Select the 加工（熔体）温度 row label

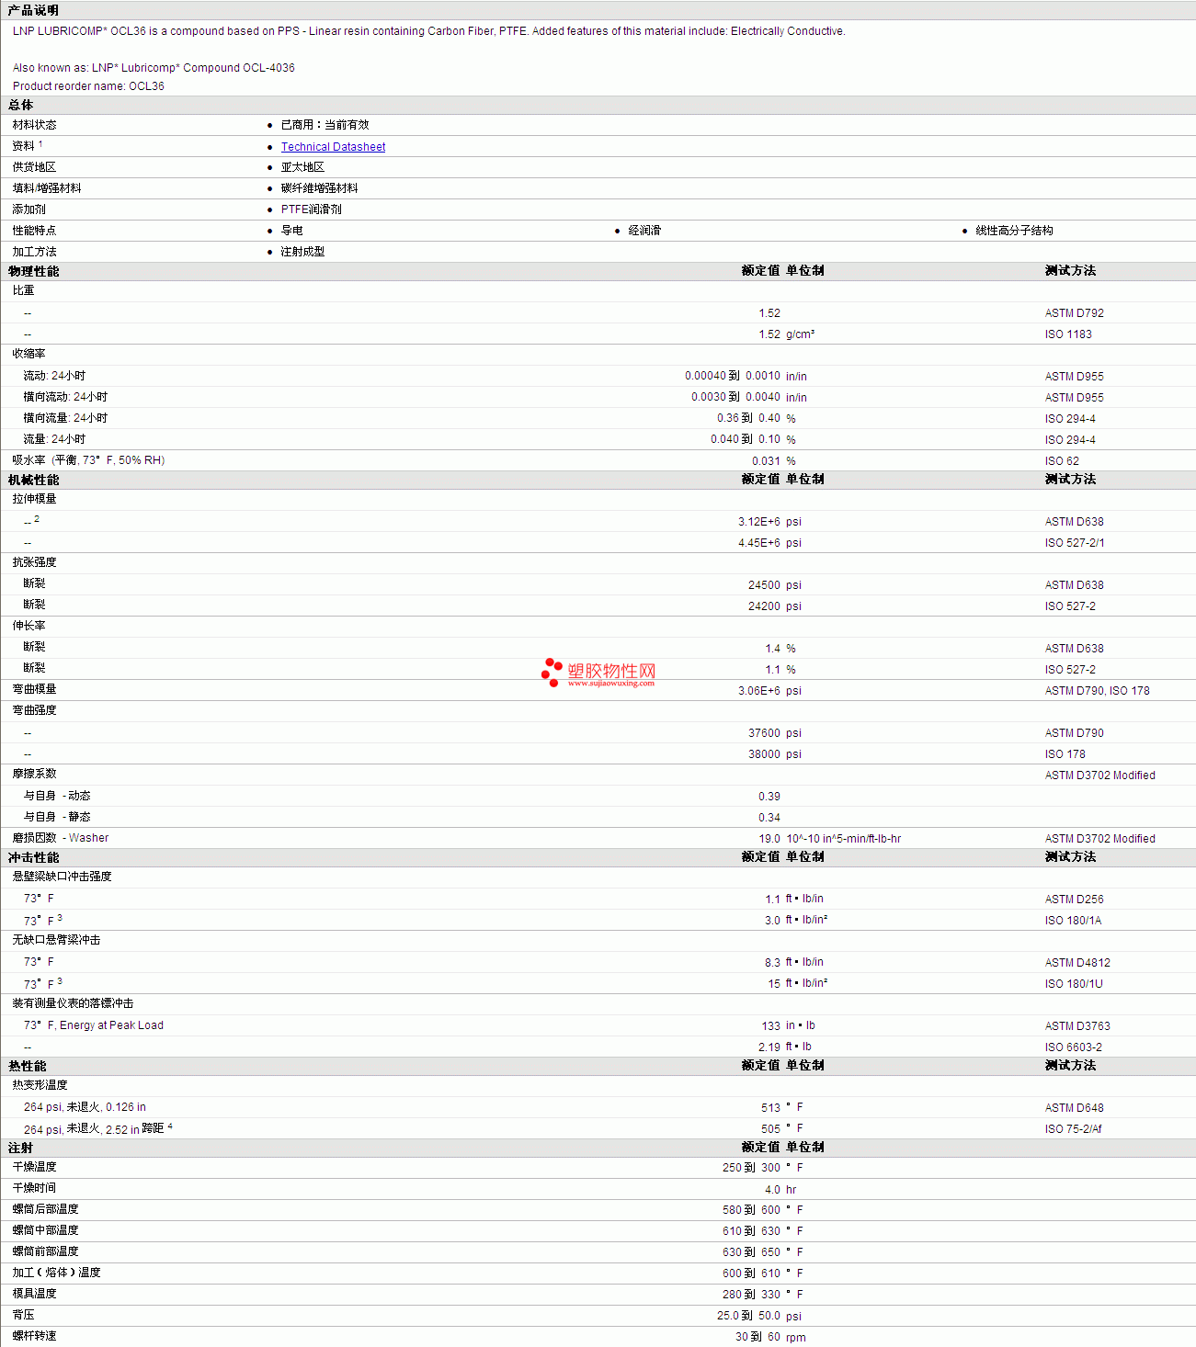tap(57, 1273)
